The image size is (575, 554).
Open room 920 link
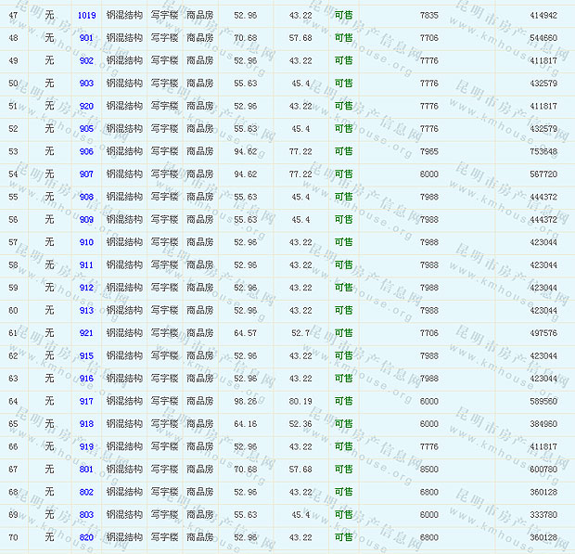(86, 107)
